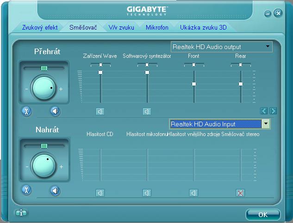Switch to the V/v zvuku tab

pos(121,27)
